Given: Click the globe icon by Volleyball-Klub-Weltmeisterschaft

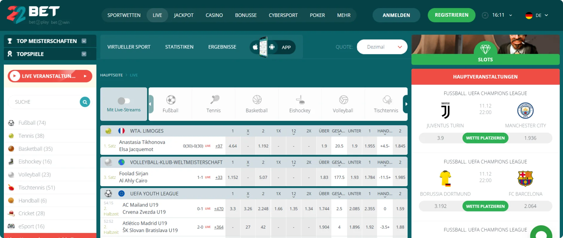Looking at the screenshot, I should [121, 162].
